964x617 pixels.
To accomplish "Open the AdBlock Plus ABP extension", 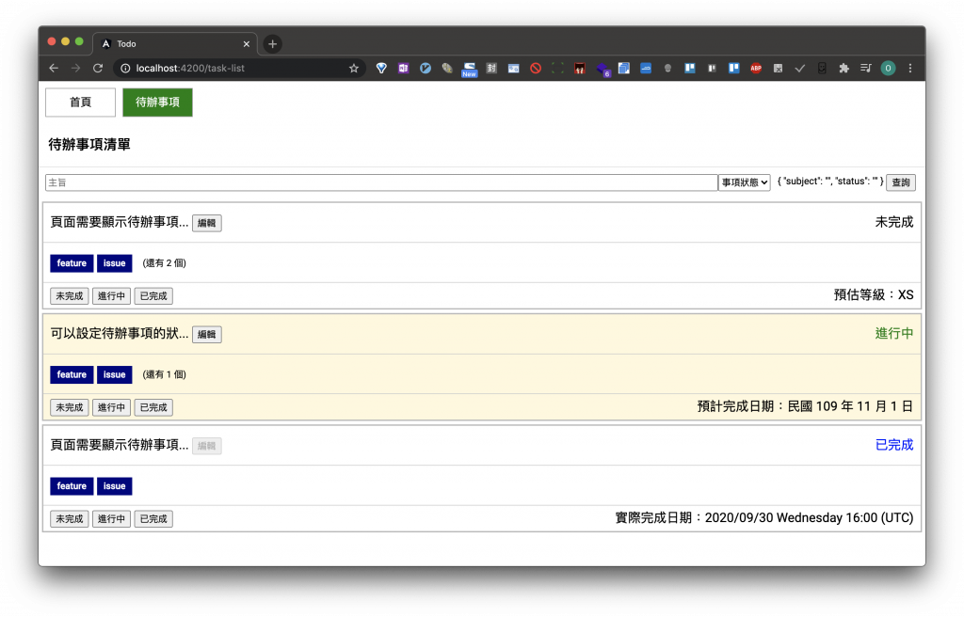I will (756, 69).
